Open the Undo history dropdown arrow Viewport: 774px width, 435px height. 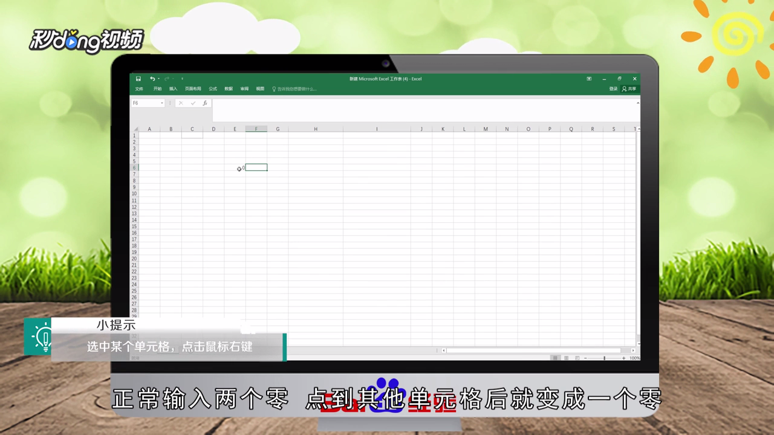point(158,79)
